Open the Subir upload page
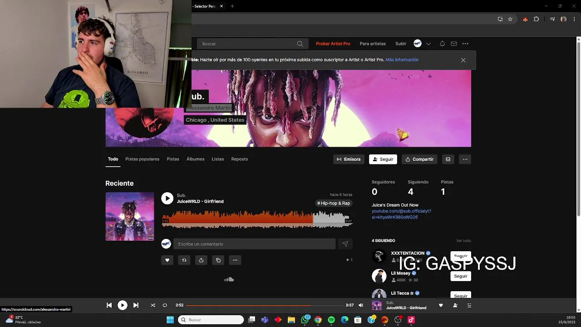 pos(401,44)
